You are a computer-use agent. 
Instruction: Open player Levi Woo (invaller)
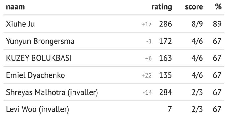click(38, 109)
